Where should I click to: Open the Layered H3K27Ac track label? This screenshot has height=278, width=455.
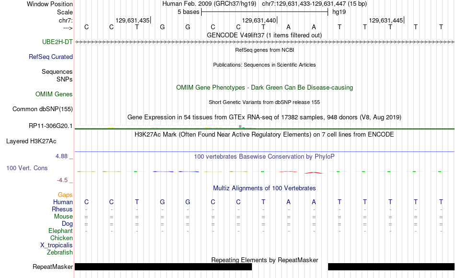click(31, 141)
